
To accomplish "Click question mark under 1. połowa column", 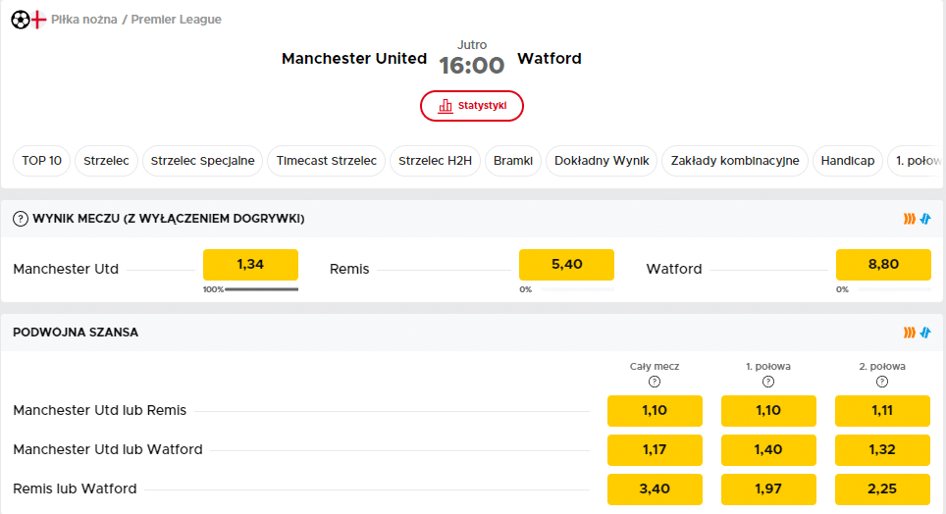I will [x=768, y=383].
